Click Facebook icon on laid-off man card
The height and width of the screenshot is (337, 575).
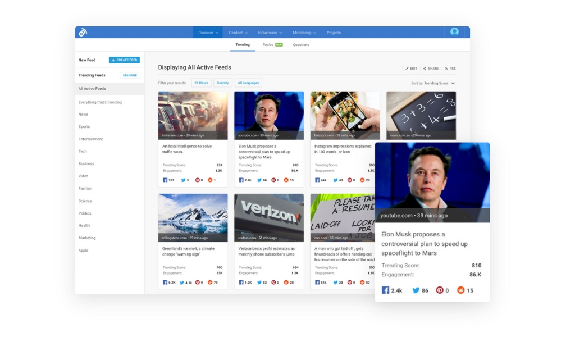pyautogui.click(x=317, y=283)
